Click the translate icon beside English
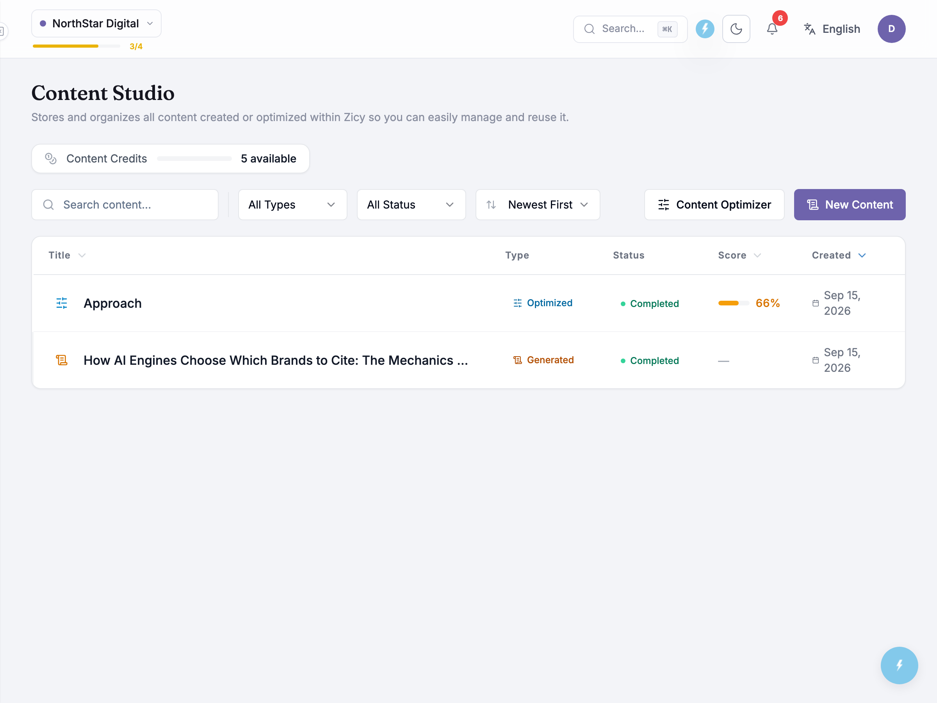The image size is (937, 703). click(809, 29)
